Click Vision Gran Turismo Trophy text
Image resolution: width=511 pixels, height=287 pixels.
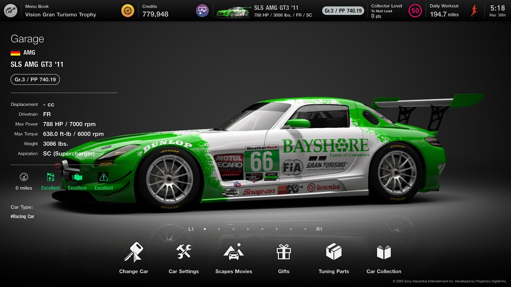61,15
